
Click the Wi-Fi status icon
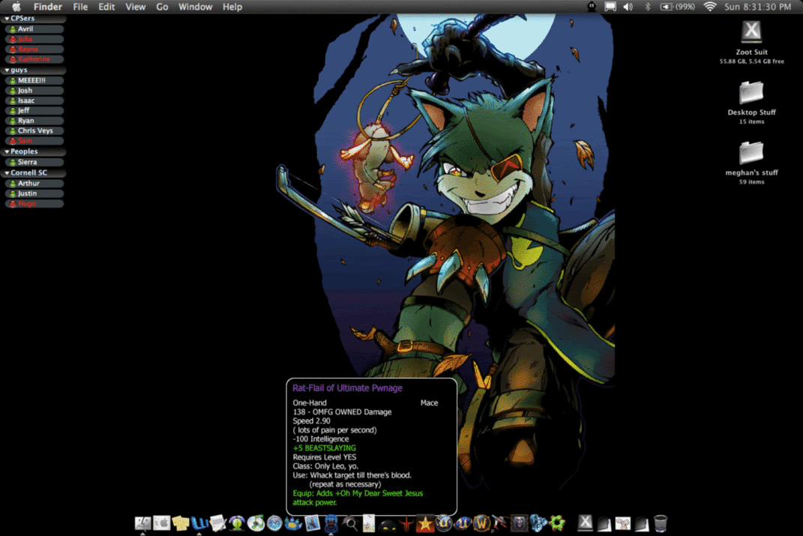coord(710,7)
